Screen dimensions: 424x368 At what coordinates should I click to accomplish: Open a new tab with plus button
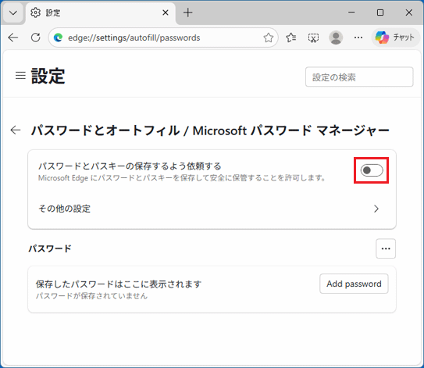[x=187, y=13]
